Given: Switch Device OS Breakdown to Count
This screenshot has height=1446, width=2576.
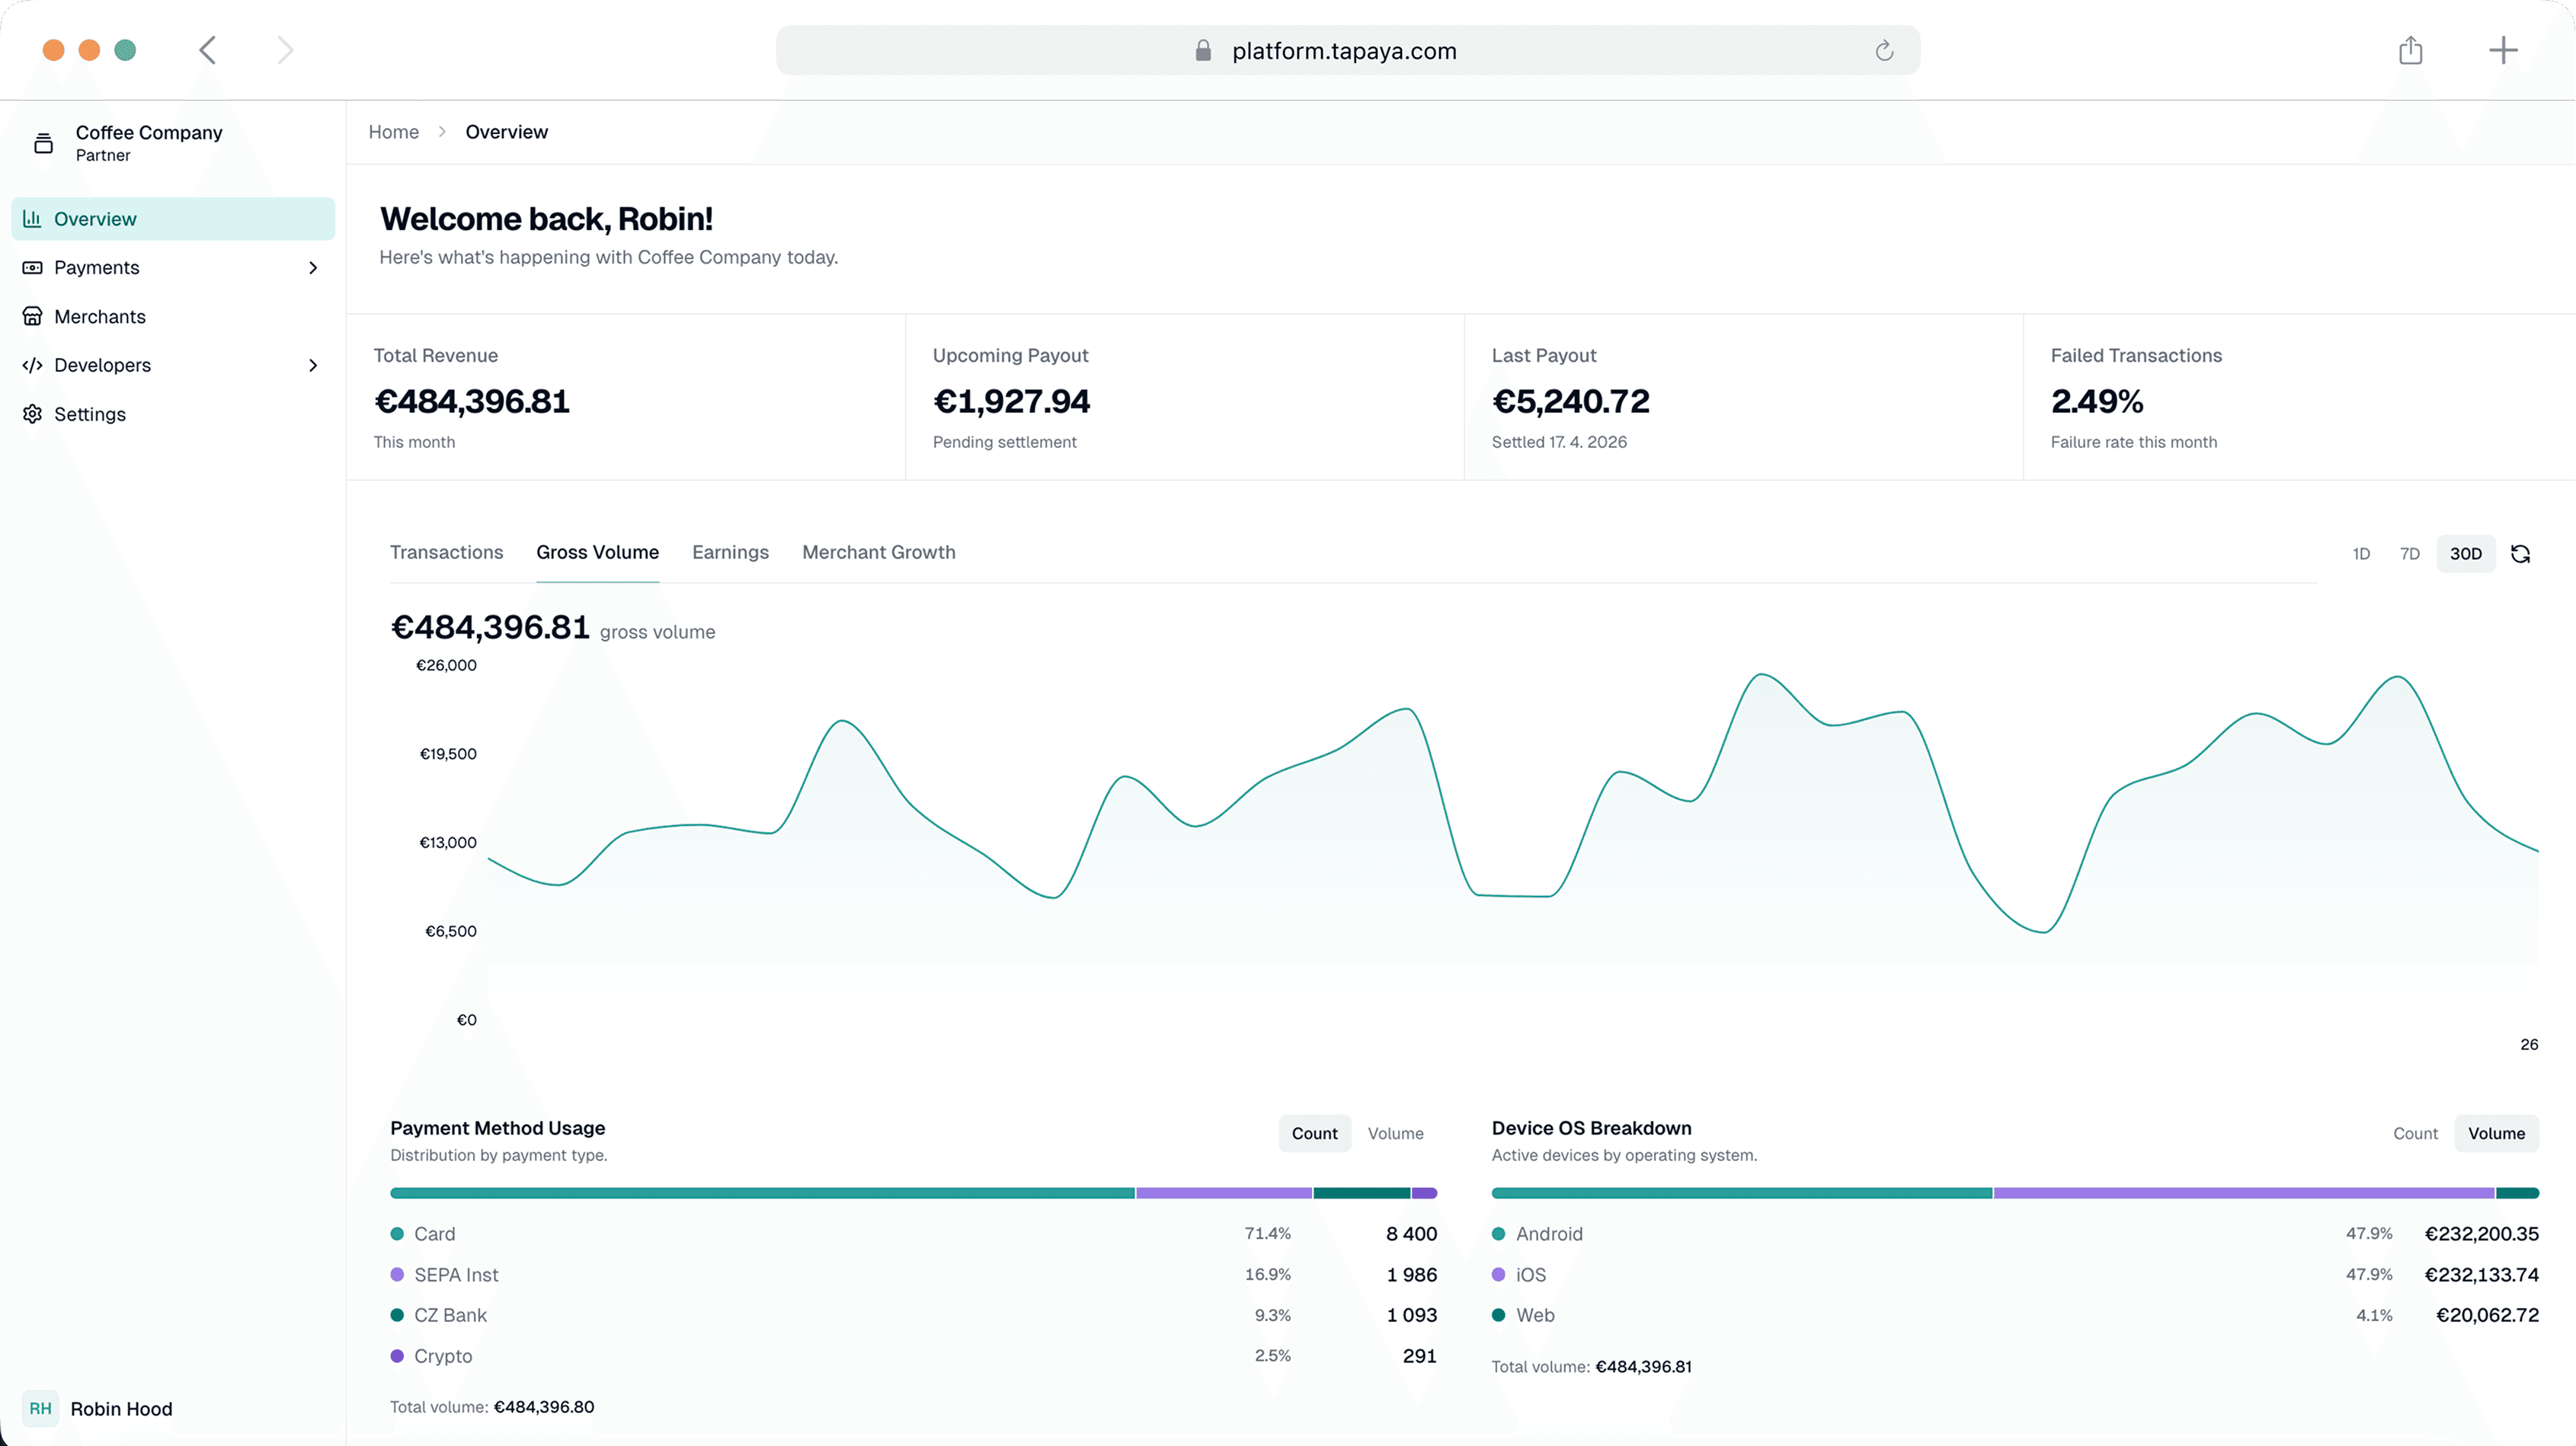Looking at the screenshot, I should 2415,1133.
